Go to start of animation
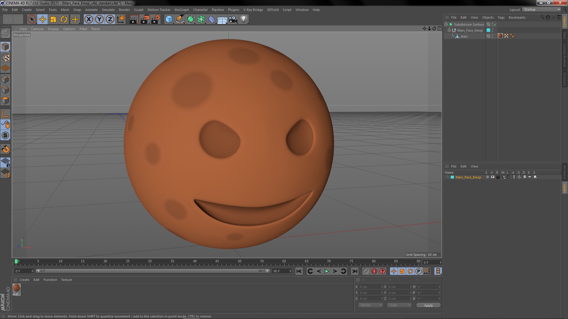 (299, 271)
